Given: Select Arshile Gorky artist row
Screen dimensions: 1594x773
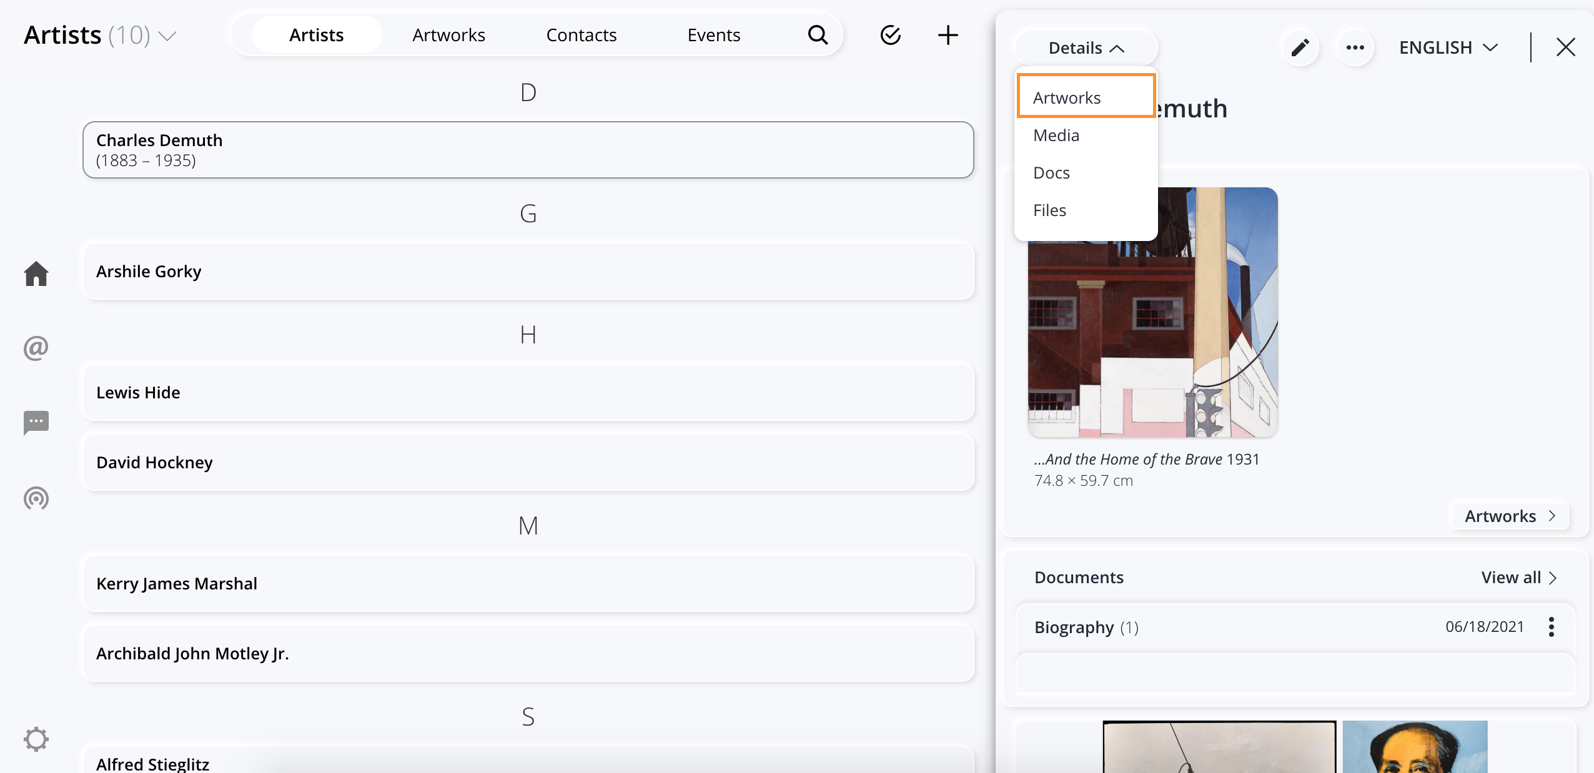Looking at the screenshot, I should tap(528, 272).
